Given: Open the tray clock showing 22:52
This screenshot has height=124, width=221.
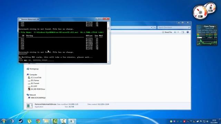Looking at the screenshot, I should click(214, 121).
